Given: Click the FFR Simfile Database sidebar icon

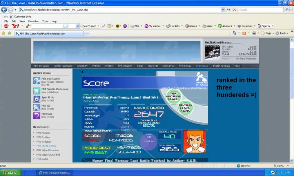Looking at the screenshot, I should coord(37,91).
